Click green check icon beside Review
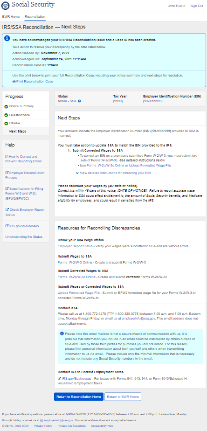This screenshot has height=431, width=207. [6, 124]
